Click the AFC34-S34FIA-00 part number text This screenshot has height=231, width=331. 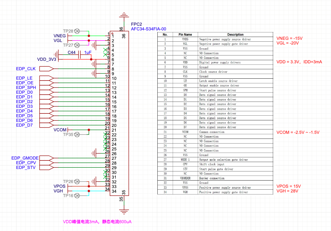(x=148, y=29)
